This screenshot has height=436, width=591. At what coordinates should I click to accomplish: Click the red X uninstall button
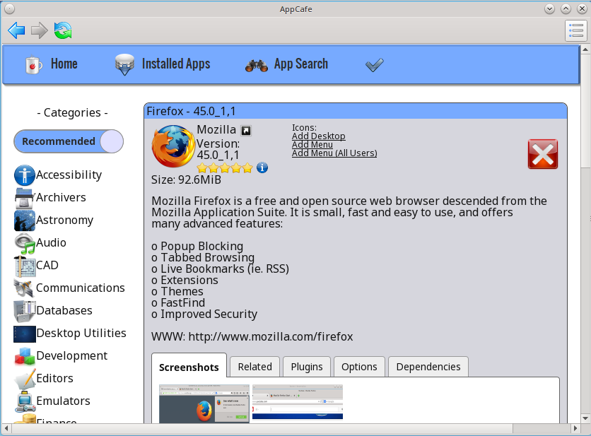tap(543, 154)
